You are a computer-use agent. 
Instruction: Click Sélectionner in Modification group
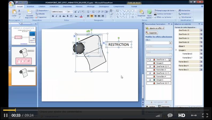point(186,17)
